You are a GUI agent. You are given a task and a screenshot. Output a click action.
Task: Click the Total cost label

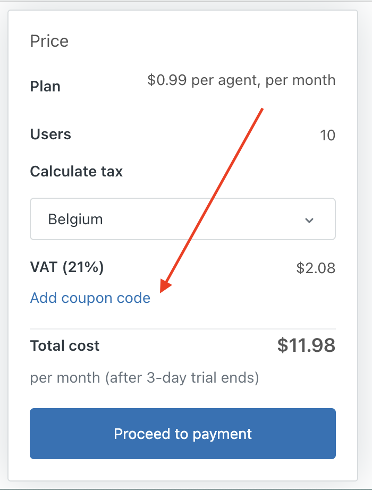(64, 345)
